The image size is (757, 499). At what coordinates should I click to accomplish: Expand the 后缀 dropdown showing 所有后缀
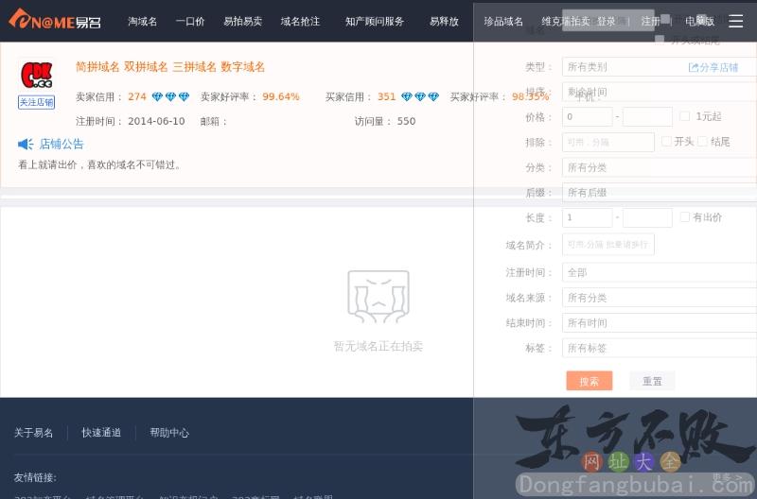click(660, 193)
